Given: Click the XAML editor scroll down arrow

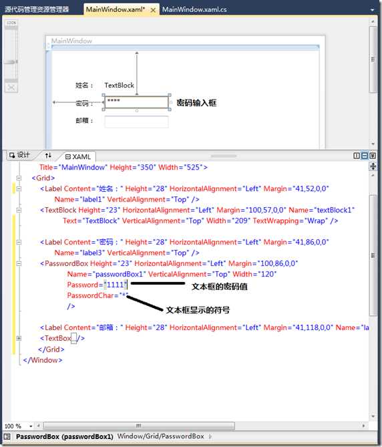Looking at the screenshot, I should 373,416.
